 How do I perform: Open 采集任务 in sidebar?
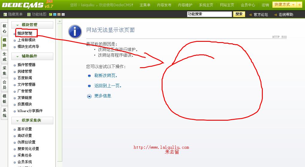pos(25,155)
